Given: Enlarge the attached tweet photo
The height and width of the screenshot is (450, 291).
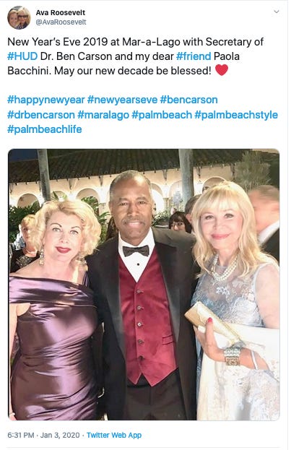Looking at the screenshot, I should coord(144,285).
